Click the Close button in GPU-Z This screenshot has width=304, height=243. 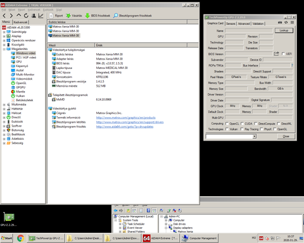pyautogui.click(x=286, y=137)
